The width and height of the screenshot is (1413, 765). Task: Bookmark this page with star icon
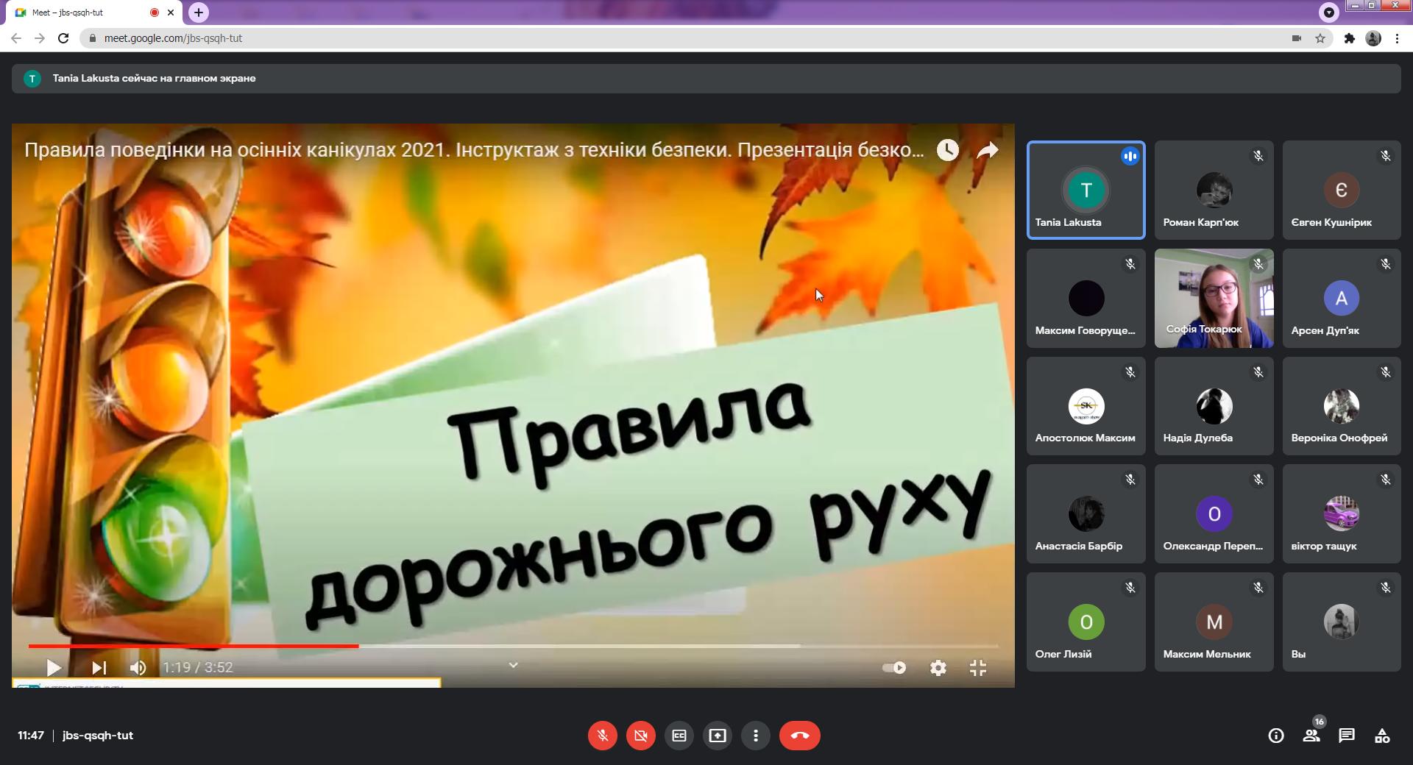(x=1320, y=38)
